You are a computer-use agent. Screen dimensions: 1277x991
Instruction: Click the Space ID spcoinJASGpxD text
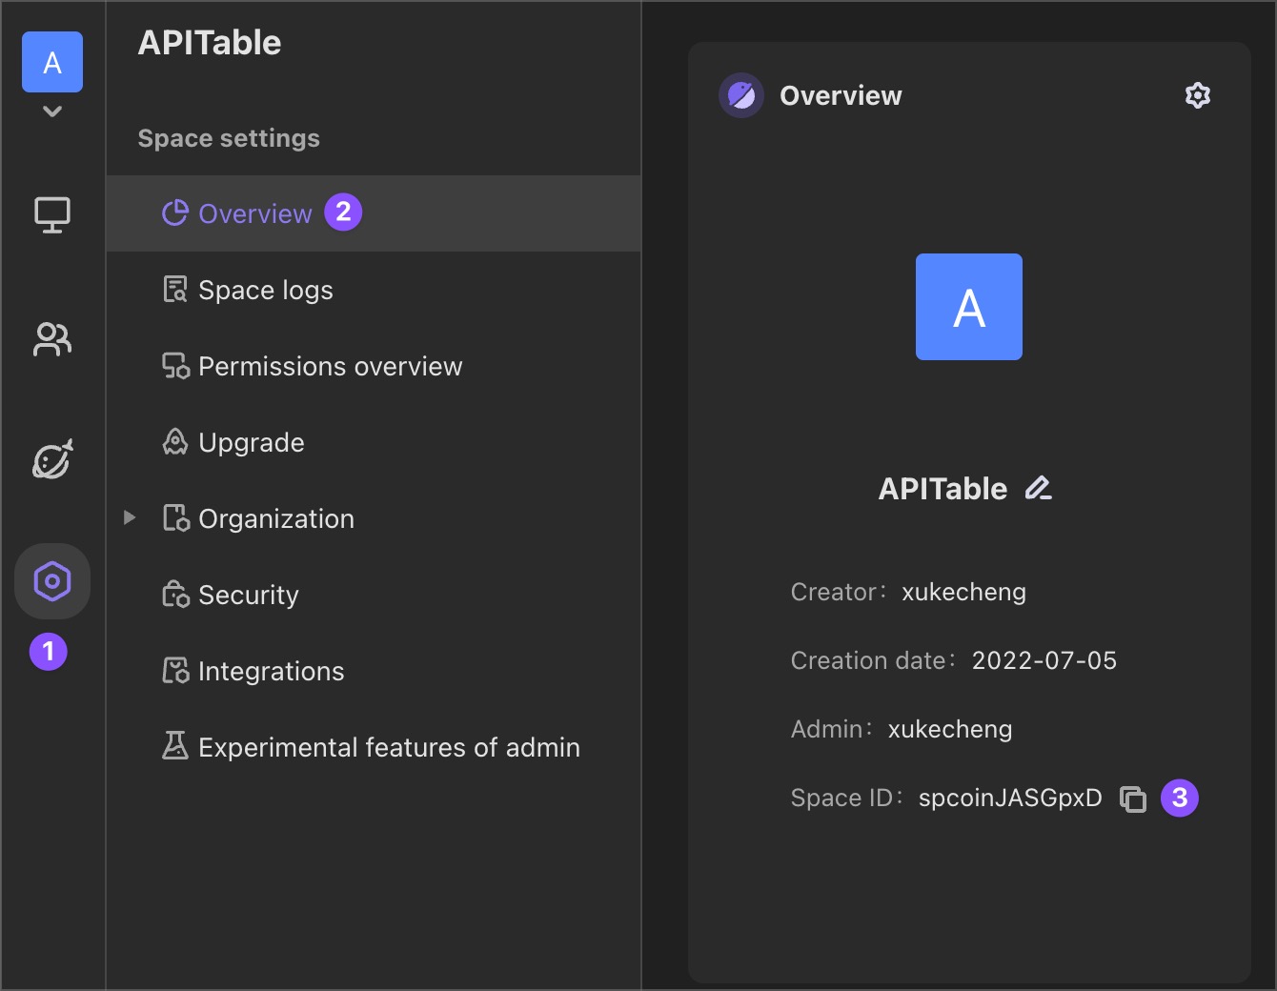tap(1010, 798)
